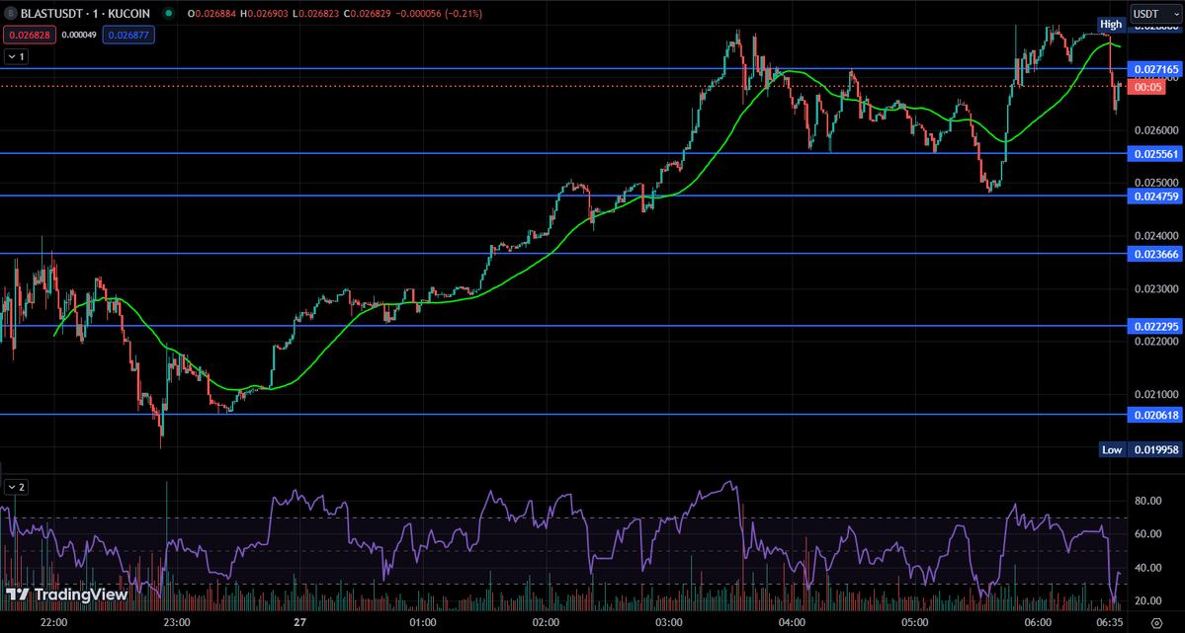
Task: Expand indicator legend labeled 1
Action: pyautogui.click(x=16, y=56)
